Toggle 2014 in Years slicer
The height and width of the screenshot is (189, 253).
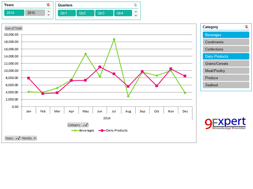point(14,13)
